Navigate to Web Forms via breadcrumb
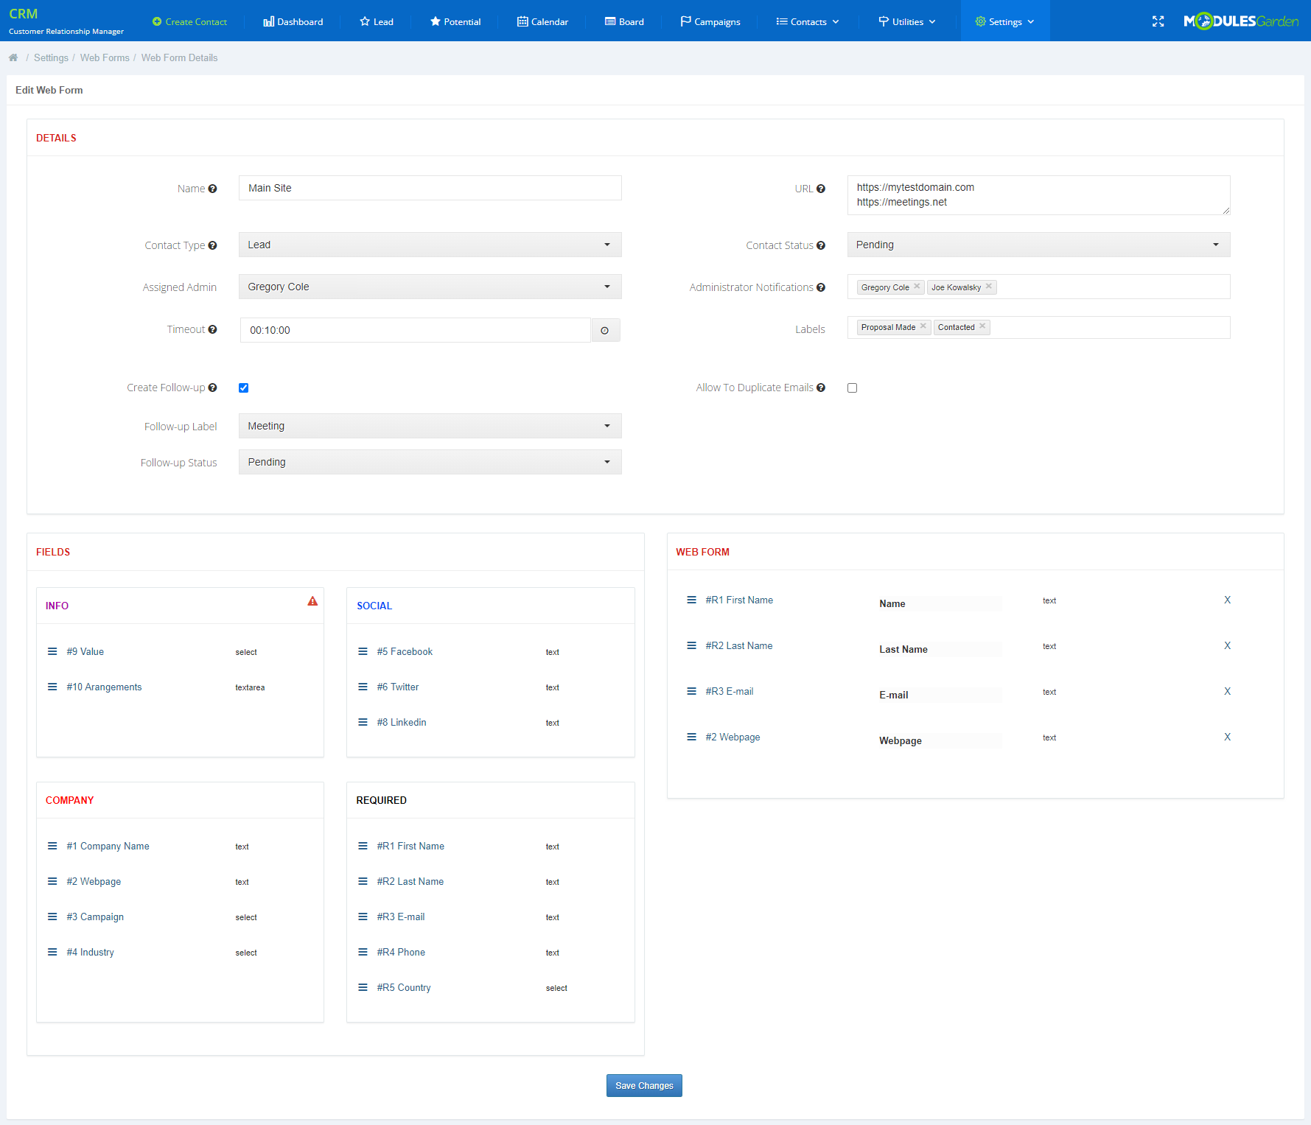 pos(104,57)
